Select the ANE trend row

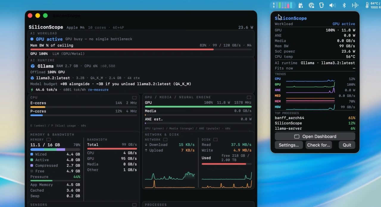point(315,90)
